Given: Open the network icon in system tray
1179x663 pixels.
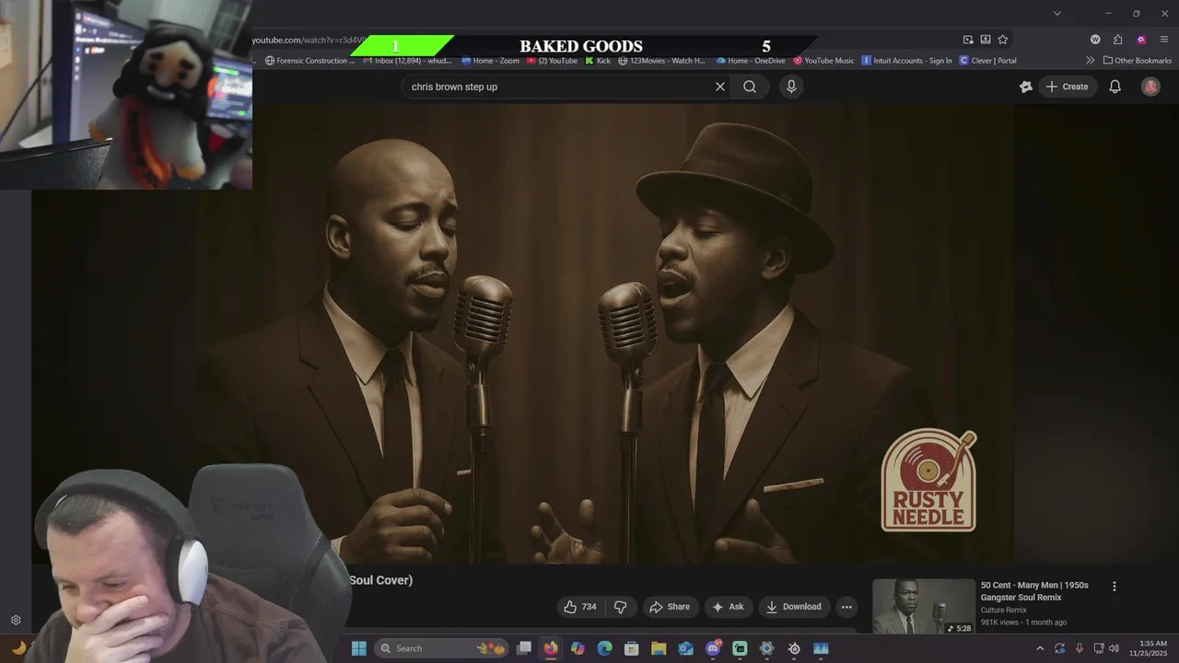Looking at the screenshot, I should (x=1098, y=648).
